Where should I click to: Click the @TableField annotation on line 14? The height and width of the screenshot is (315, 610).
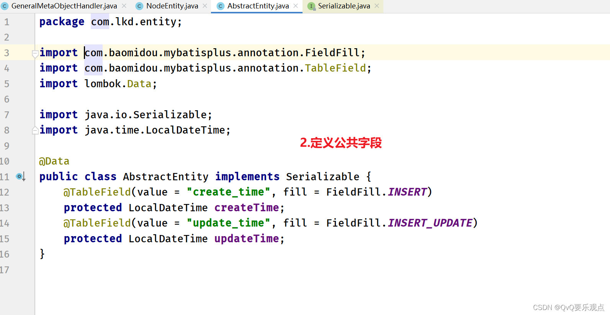[x=97, y=223]
